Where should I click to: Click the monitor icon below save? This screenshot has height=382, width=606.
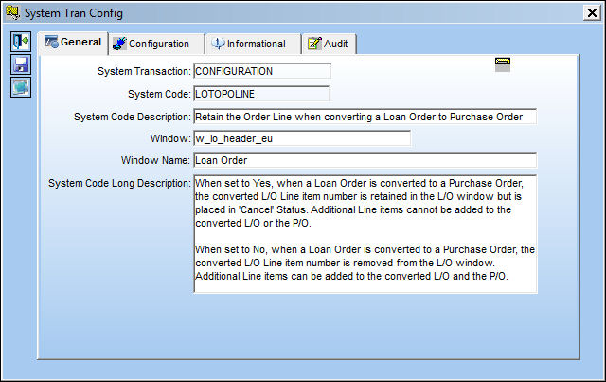pyautogui.click(x=21, y=87)
